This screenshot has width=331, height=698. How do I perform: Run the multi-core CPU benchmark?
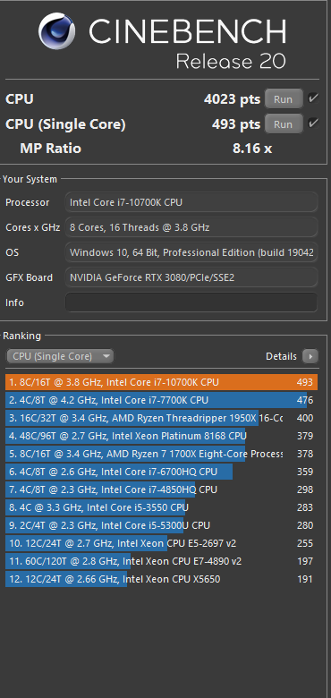point(284,98)
